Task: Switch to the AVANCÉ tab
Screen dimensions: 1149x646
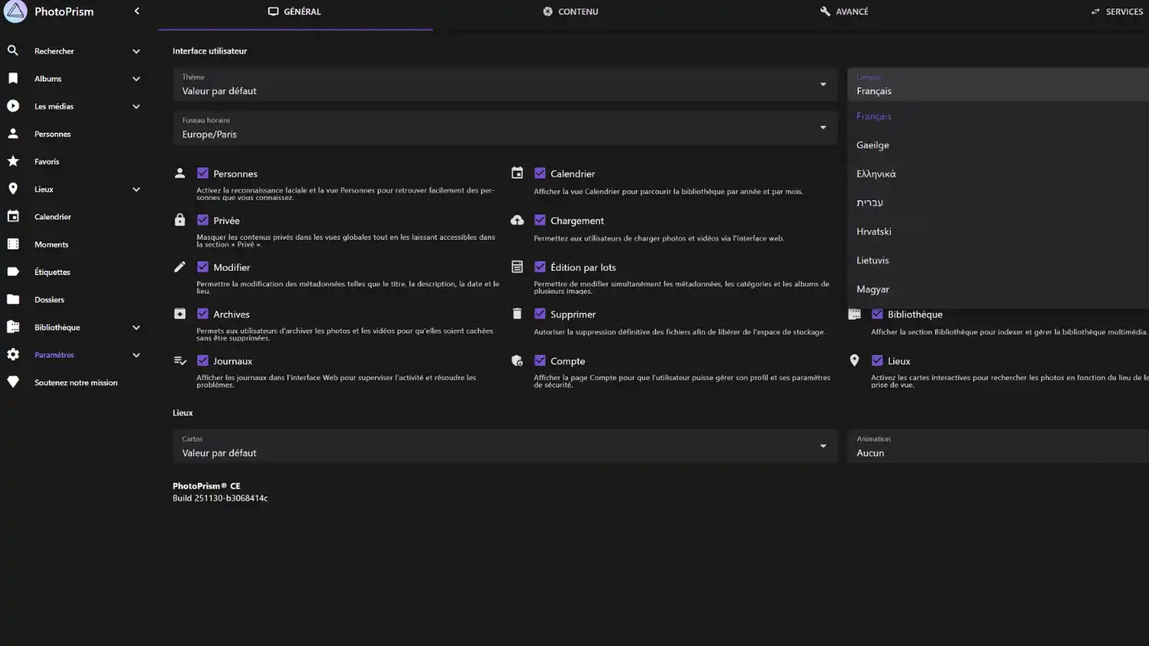Action: point(845,12)
